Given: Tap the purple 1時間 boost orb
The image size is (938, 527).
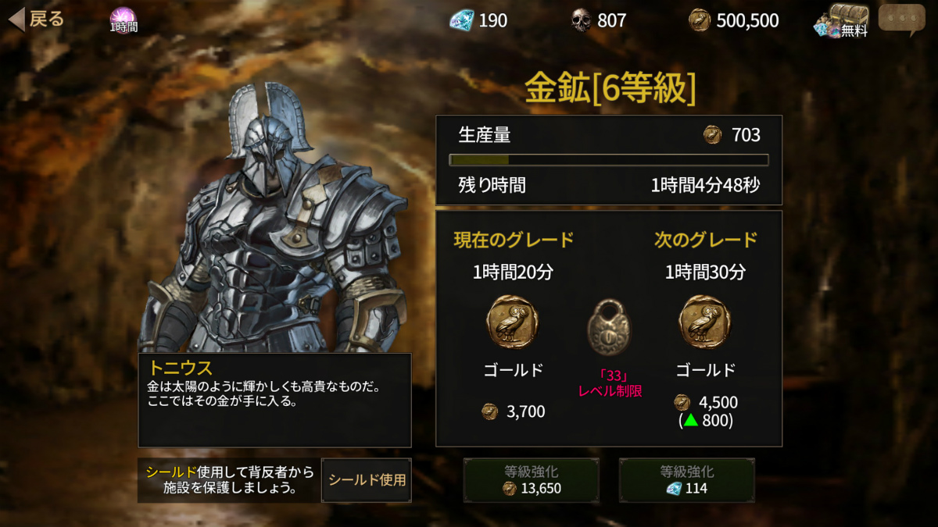Looking at the screenshot, I should tap(124, 20).
